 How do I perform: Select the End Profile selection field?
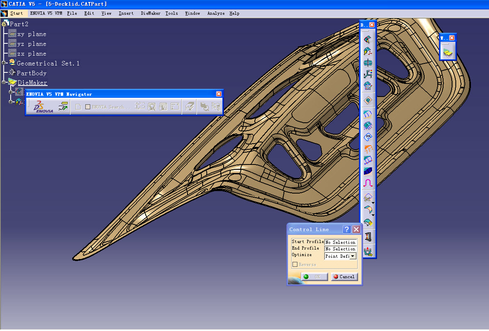[340, 249]
